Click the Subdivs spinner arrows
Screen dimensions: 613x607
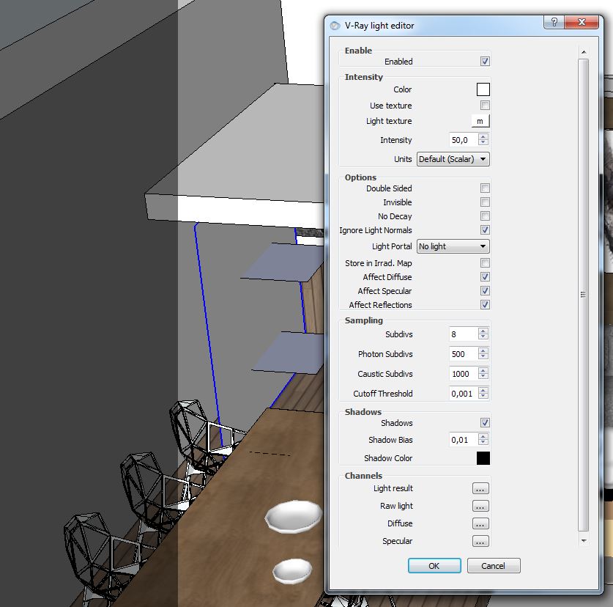(483, 334)
